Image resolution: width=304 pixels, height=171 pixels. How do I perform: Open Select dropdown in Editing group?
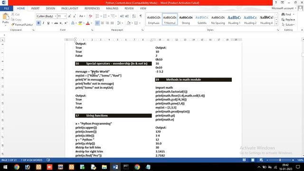[288, 25]
